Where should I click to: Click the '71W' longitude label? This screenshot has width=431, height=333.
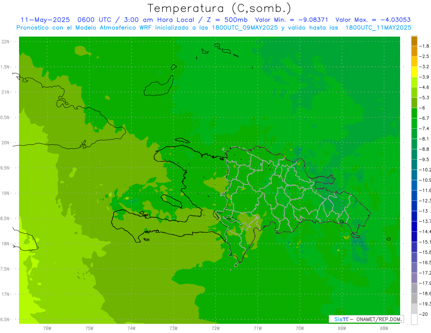pos(258,328)
